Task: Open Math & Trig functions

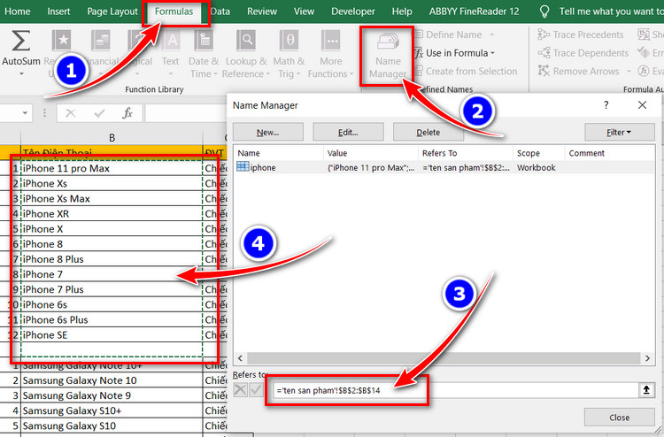Action: [x=289, y=41]
